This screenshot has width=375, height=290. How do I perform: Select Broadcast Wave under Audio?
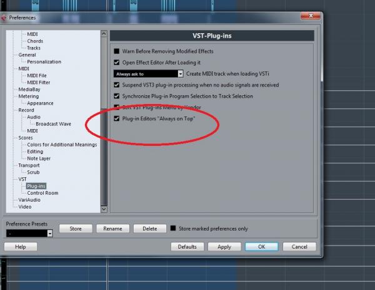[x=53, y=124]
